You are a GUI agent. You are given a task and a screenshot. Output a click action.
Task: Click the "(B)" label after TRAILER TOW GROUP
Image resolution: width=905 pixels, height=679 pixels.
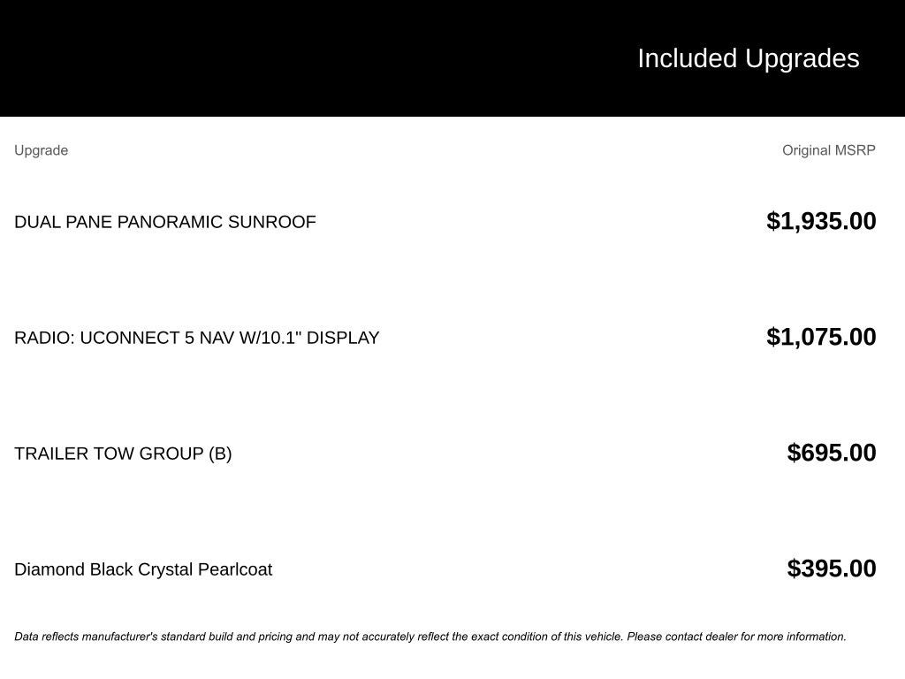tap(220, 454)
